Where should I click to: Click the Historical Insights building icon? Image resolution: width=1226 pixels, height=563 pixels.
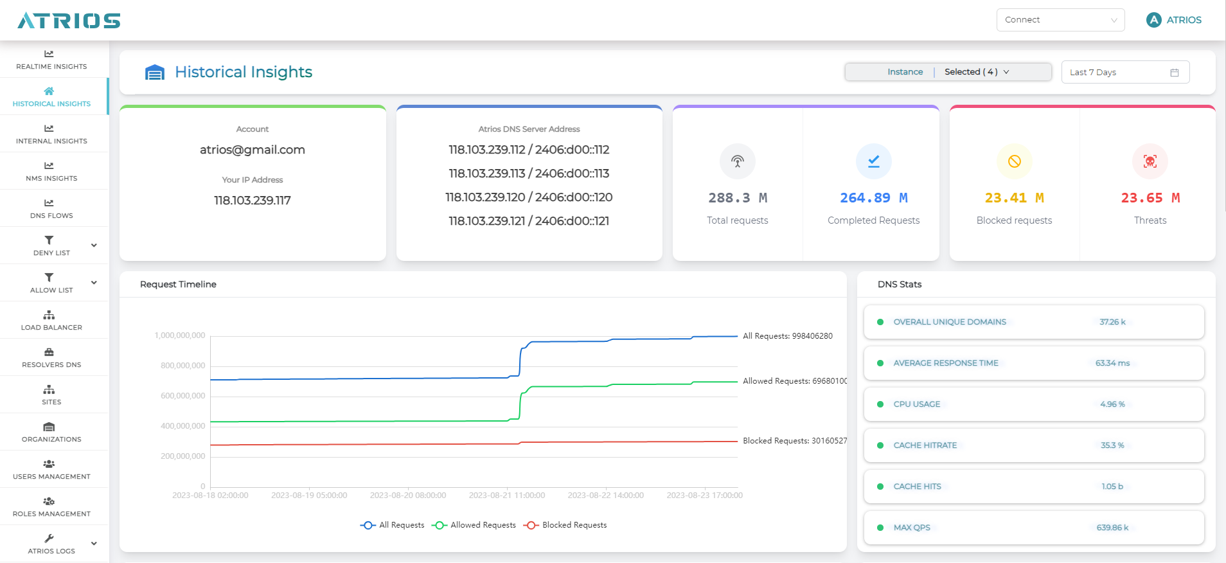click(155, 73)
